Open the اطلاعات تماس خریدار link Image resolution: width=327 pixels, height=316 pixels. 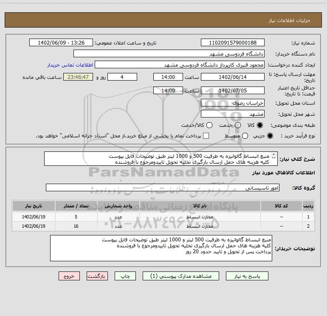pyautogui.click(x=70, y=65)
